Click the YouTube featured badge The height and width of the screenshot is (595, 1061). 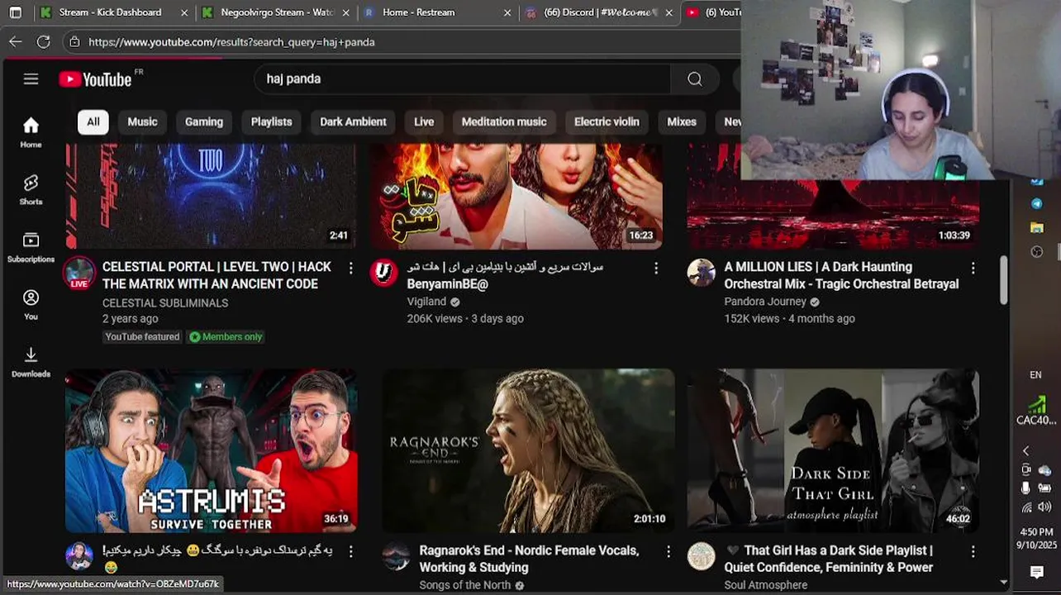[x=142, y=336]
